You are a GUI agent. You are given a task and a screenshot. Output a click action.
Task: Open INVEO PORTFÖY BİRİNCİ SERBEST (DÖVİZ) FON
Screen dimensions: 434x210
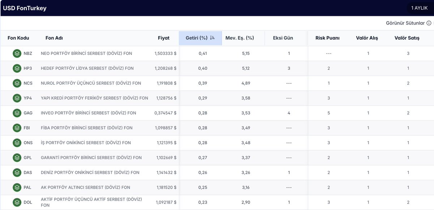pyautogui.click(x=89, y=113)
